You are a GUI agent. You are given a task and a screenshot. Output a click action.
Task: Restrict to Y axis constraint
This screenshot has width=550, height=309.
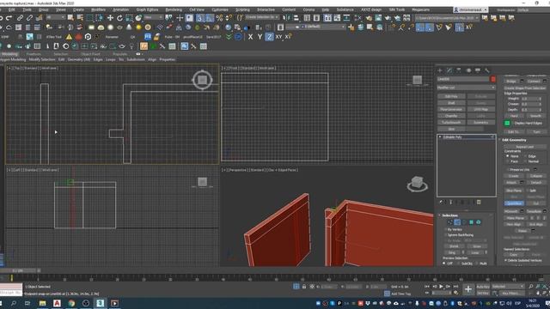tap(260, 36)
